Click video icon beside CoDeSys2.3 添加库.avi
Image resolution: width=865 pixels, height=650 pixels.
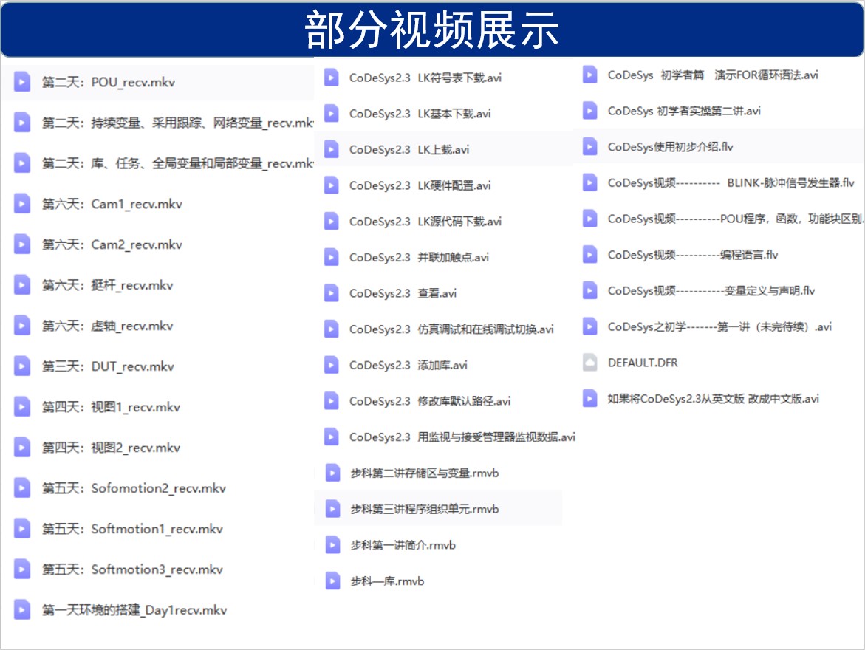click(x=331, y=365)
